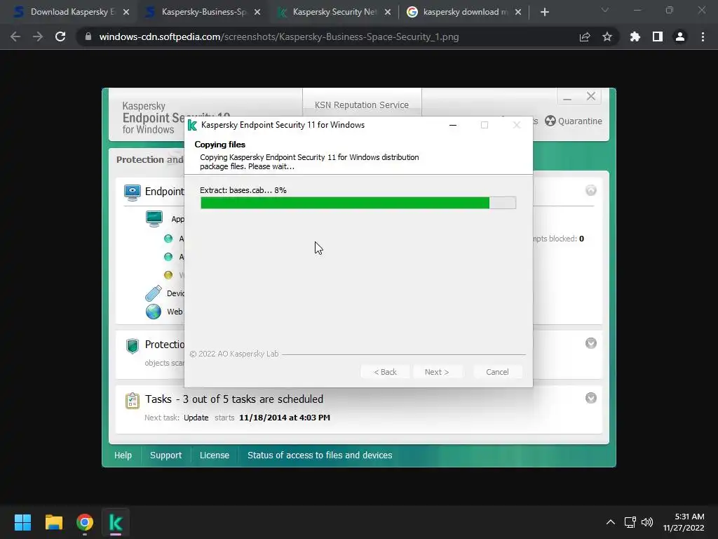718x539 pixels.
Task: Click Back in the installer dialog
Action: [385, 372]
